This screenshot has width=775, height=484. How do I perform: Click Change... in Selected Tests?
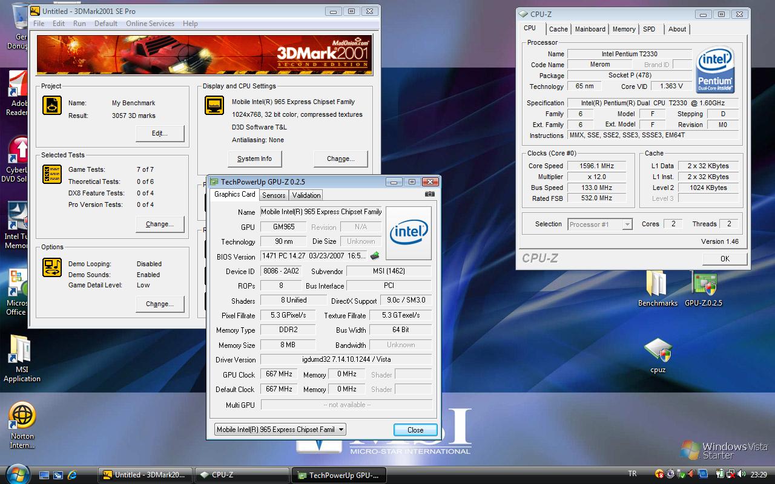pos(160,224)
